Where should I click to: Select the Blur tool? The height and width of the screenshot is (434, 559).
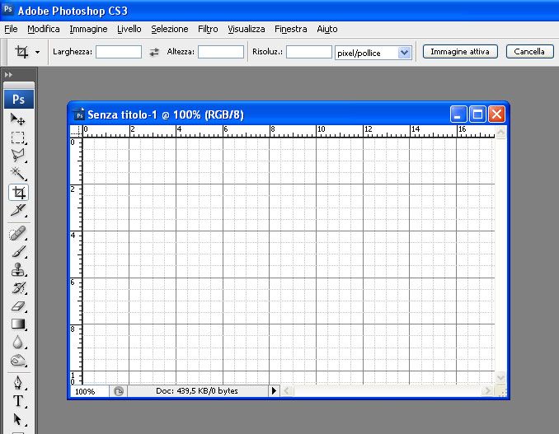point(18,342)
